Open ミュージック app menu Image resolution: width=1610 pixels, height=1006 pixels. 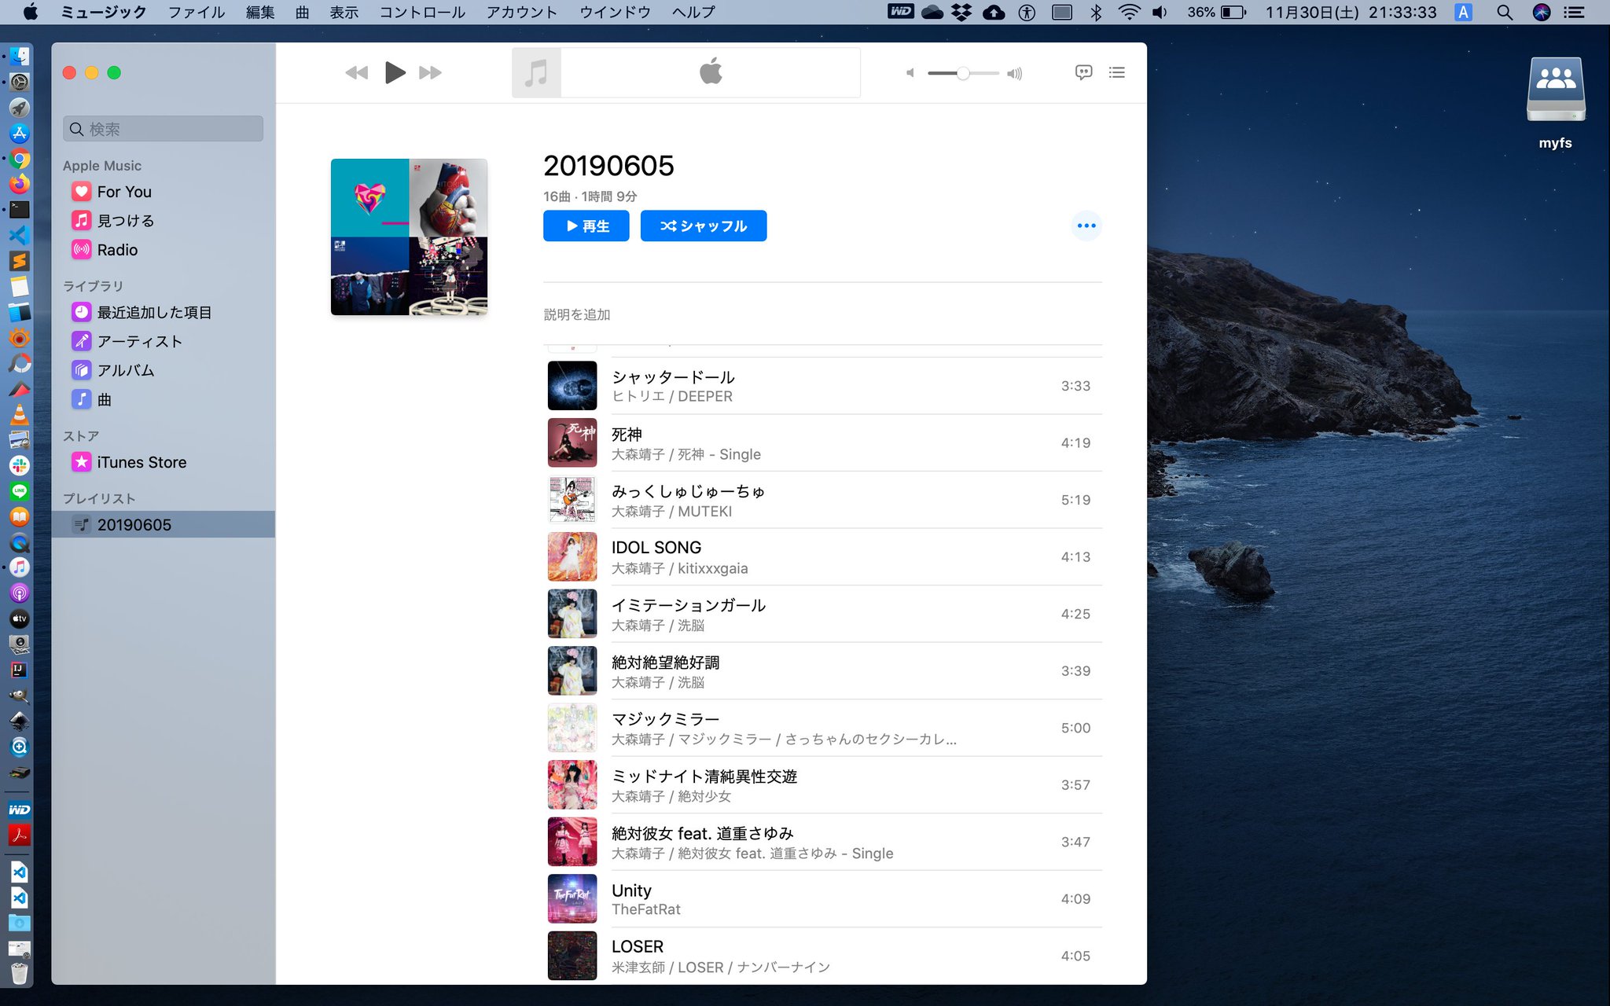tap(103, 12)
